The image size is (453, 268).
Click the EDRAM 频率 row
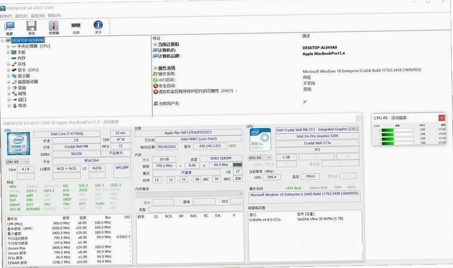coord(69,262)
